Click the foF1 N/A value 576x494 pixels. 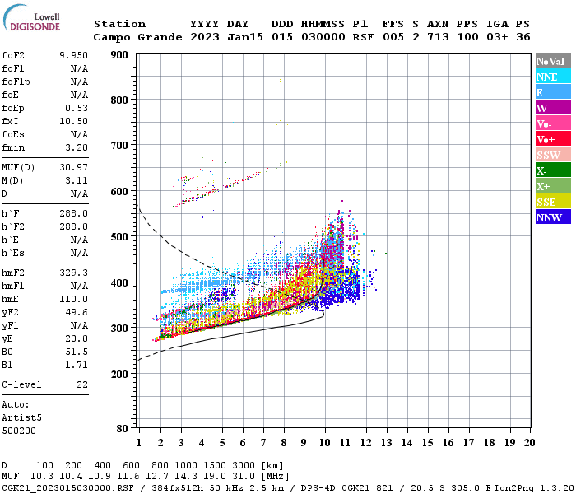(x=79, y=68)
